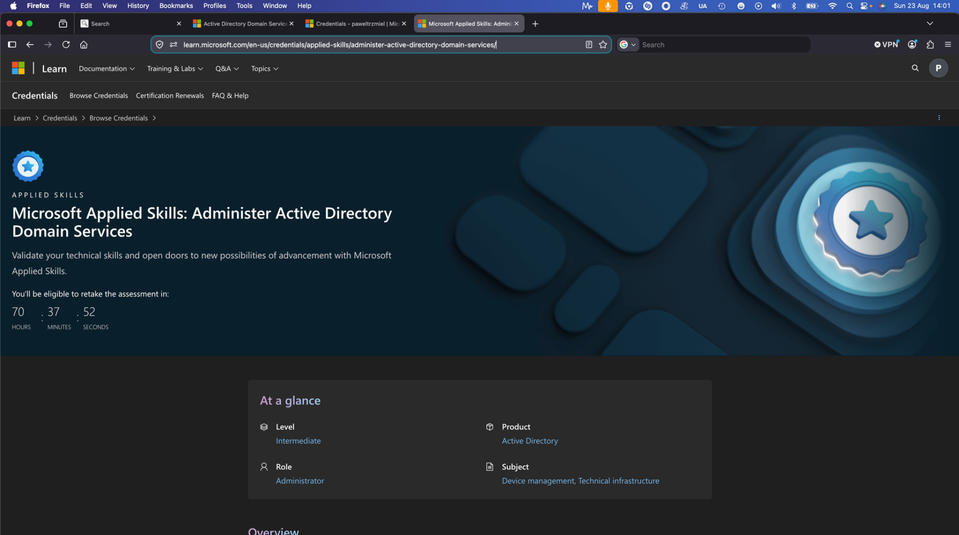Screen dimensions: 959x535
Task: Open the Firefox Bookmarks menu
Action: pos(176,6)
